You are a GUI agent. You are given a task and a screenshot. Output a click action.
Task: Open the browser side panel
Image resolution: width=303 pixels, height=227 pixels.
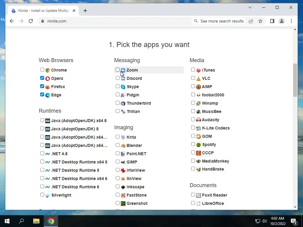tap(272, 21)
